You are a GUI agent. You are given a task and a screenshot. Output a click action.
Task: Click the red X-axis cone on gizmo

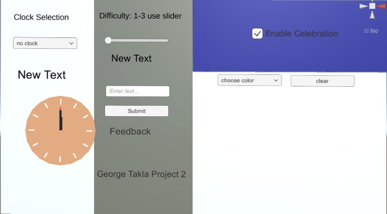point(382,6)
